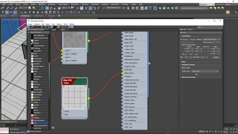
Task: Restrict to Y axis constraint
Action: (3, 12)
